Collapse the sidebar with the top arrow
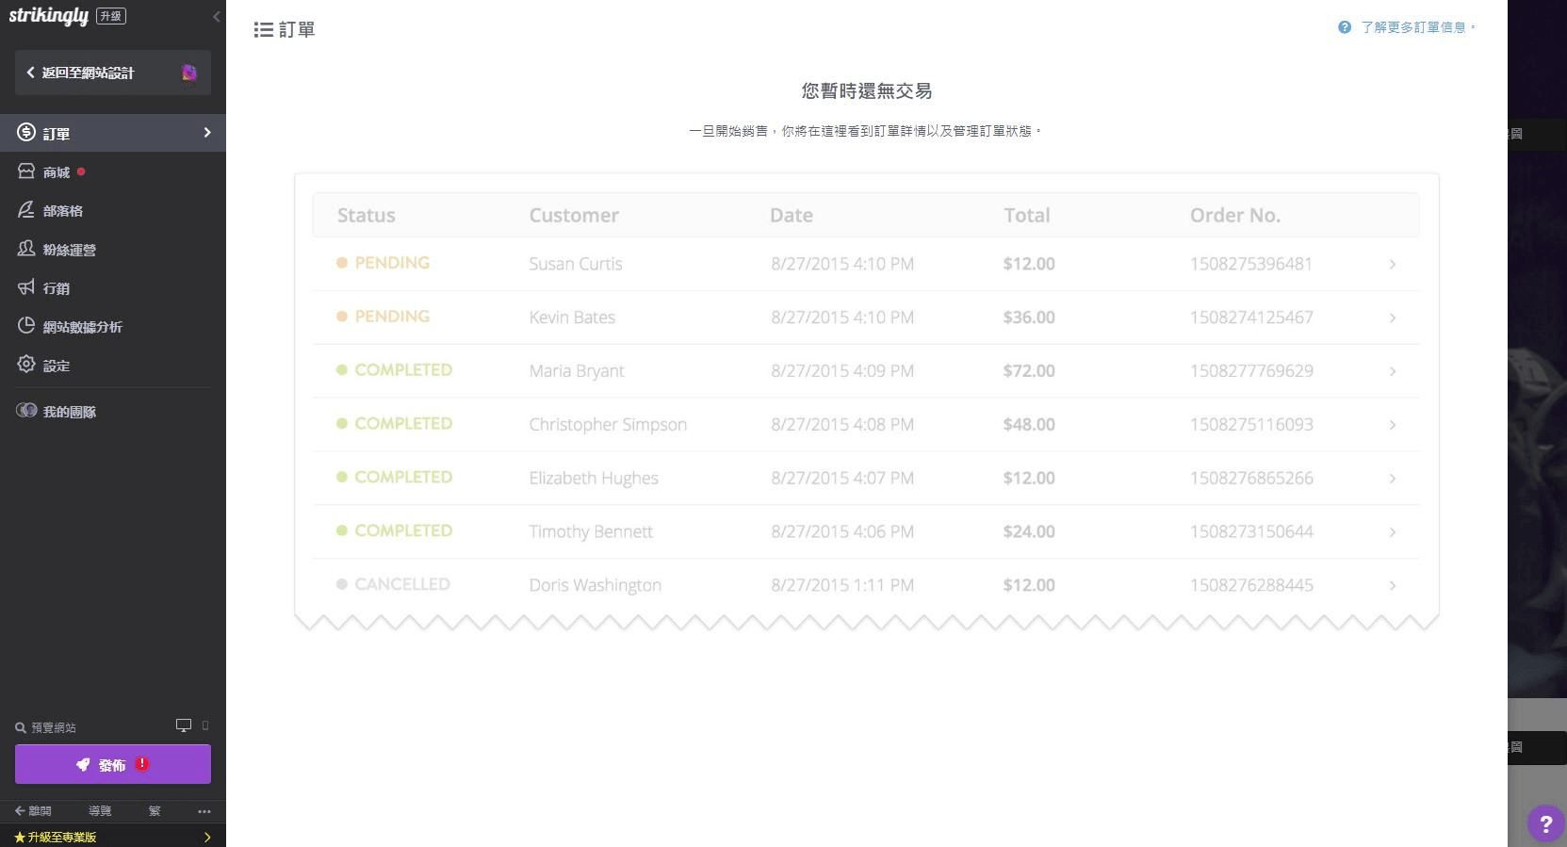Screen dimensions: 1567x847 click(x=217, y=16)
